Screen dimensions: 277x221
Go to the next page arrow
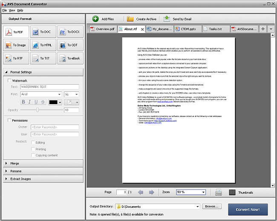coord(151,192)
